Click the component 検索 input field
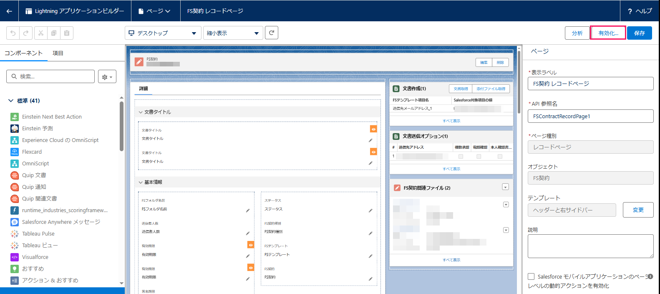Viewport: 660px width, 294px height. tap(50, 76)
